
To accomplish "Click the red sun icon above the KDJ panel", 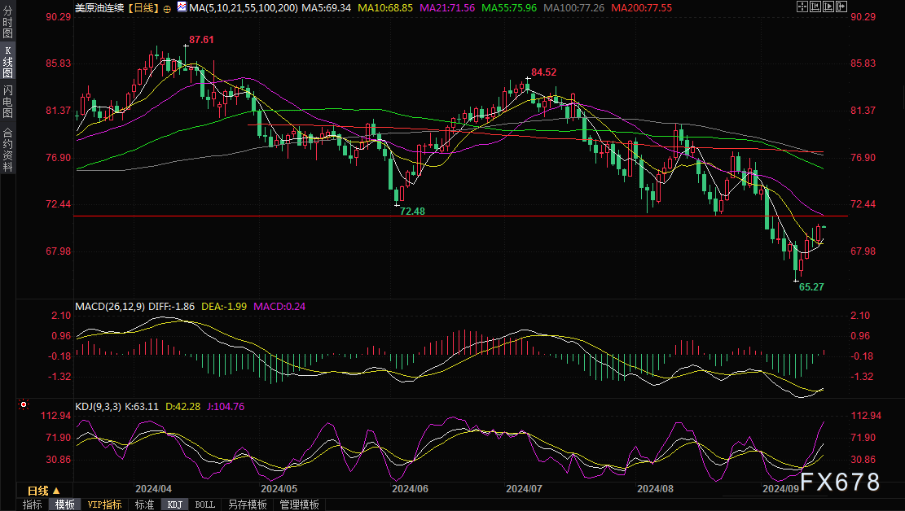I will (24, 404).
